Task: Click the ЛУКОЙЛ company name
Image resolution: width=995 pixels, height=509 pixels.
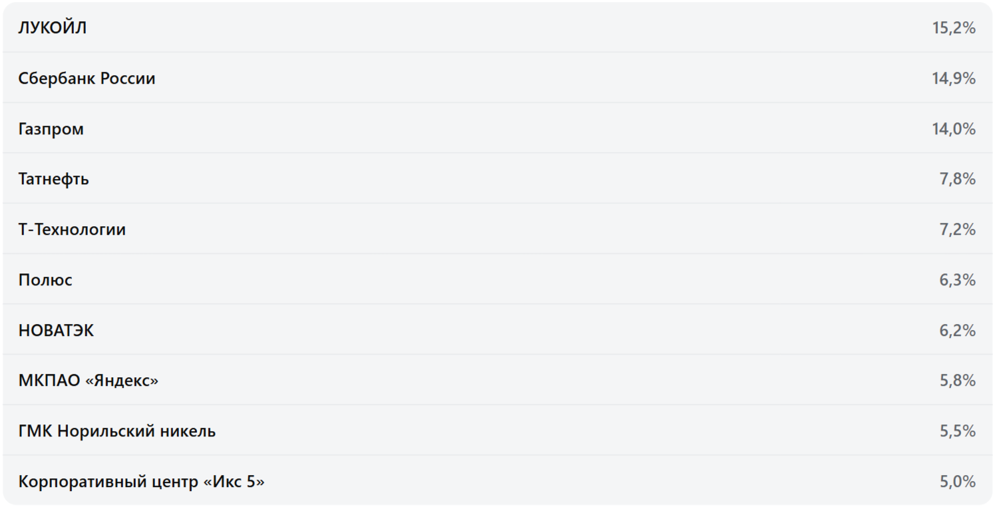Action: pyautogui.click(x=53, y=28)
